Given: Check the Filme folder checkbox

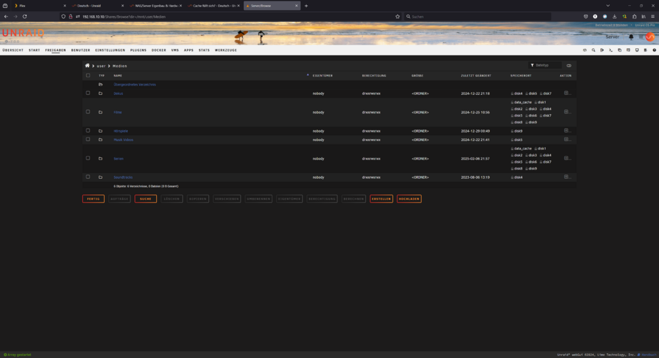Looking at the screenshot, I should (88, 112).
